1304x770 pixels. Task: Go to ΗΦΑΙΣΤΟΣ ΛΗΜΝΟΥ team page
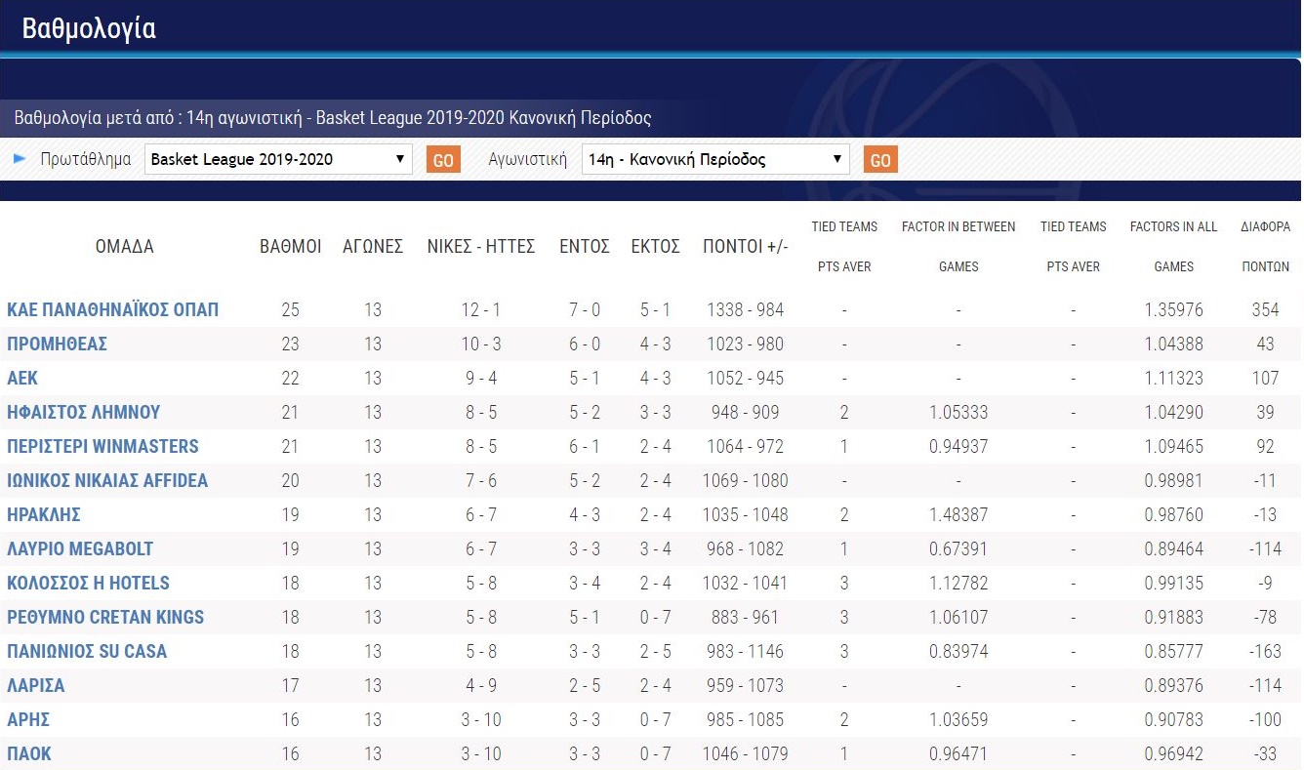point(83,413)
